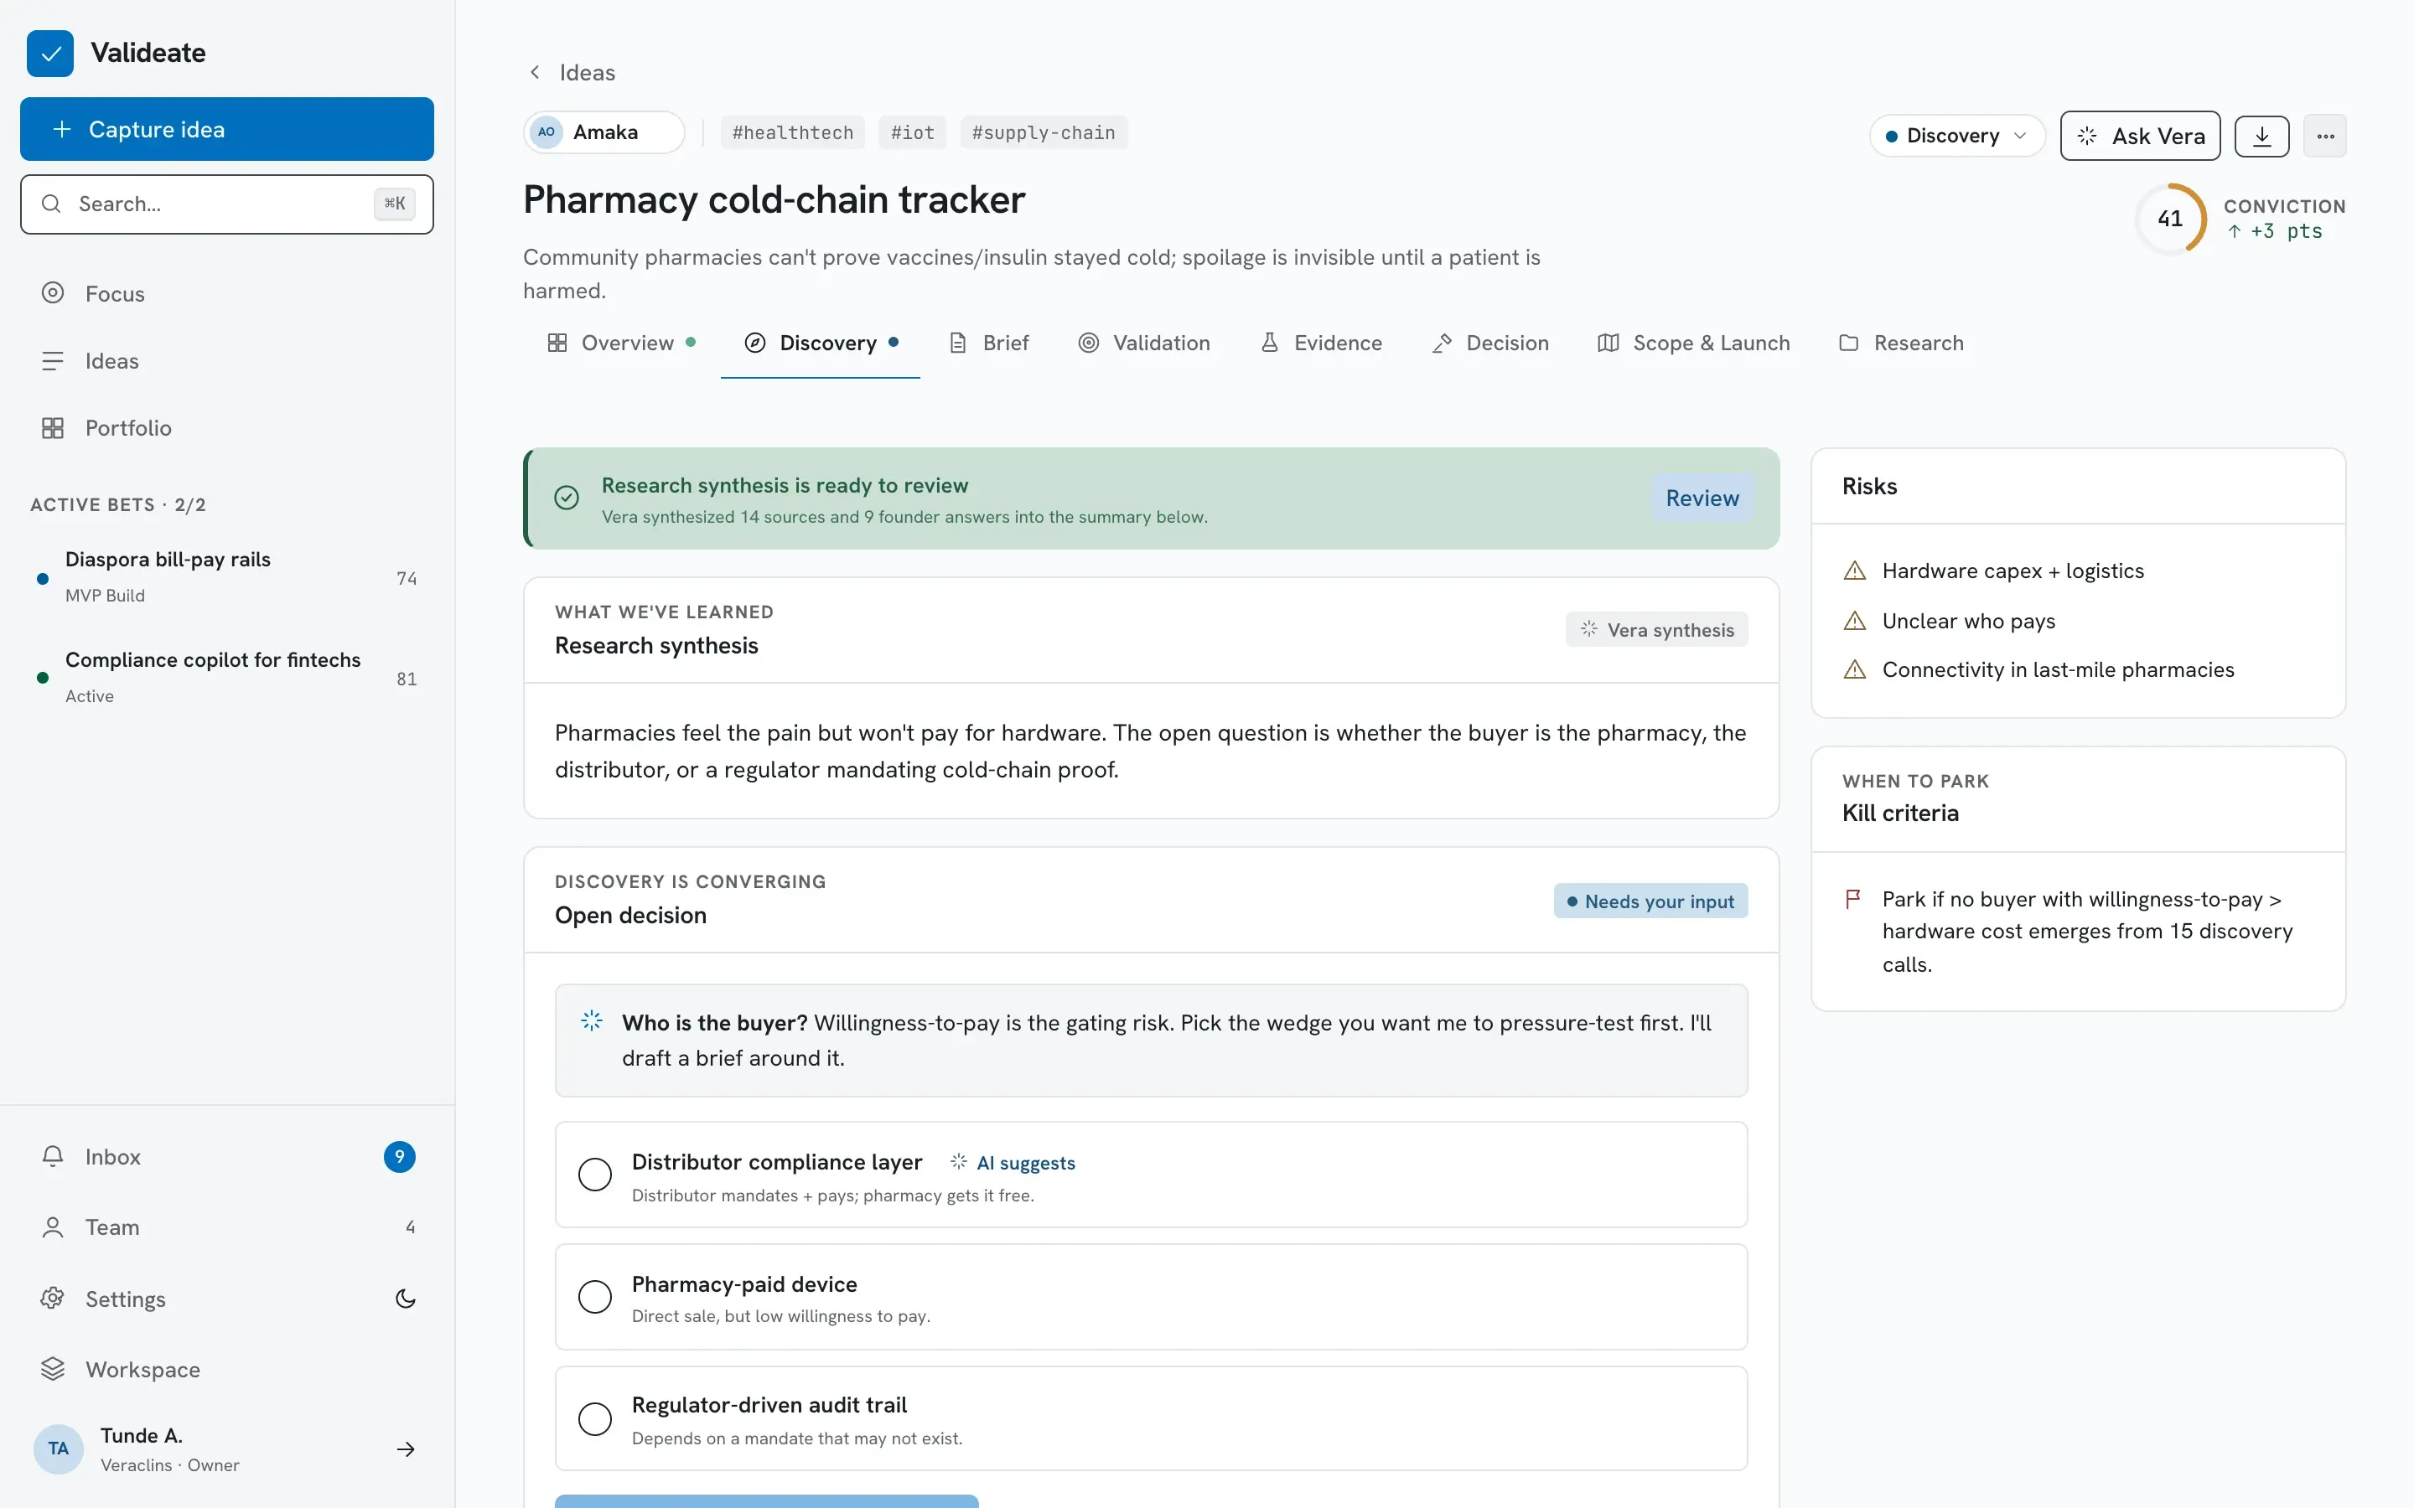This screenshot has width=2414, height=1508.
Task: Click the Capture idea button
Action: coord(226,129)
